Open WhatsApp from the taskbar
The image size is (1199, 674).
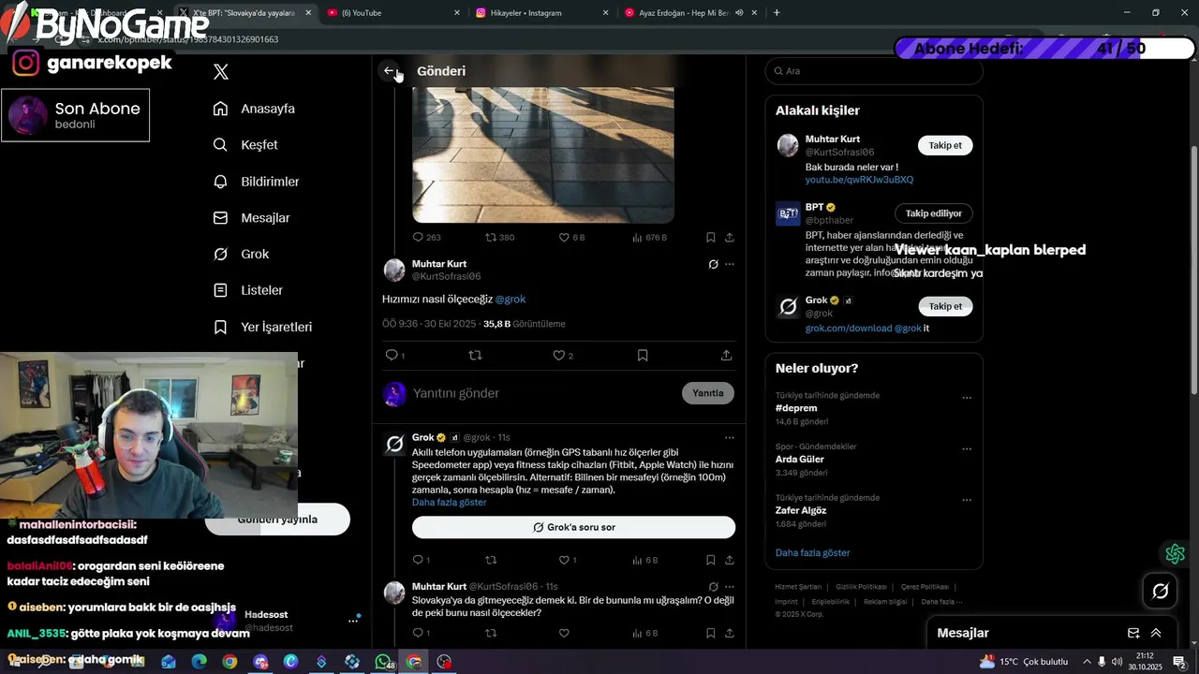383,662
